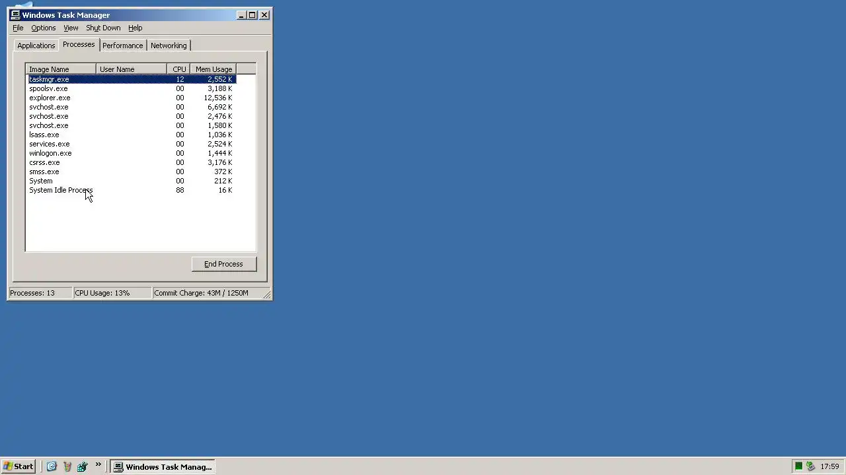The width and height of the screenshot is (846, 475).
Task: Close the Windows Task Manager window
Action: click(x=264, y=15)
